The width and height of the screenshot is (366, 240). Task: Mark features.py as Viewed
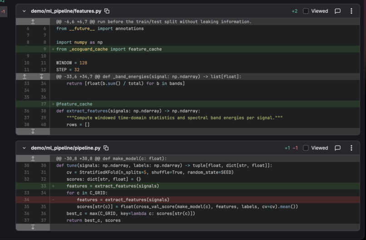point(306,11)
